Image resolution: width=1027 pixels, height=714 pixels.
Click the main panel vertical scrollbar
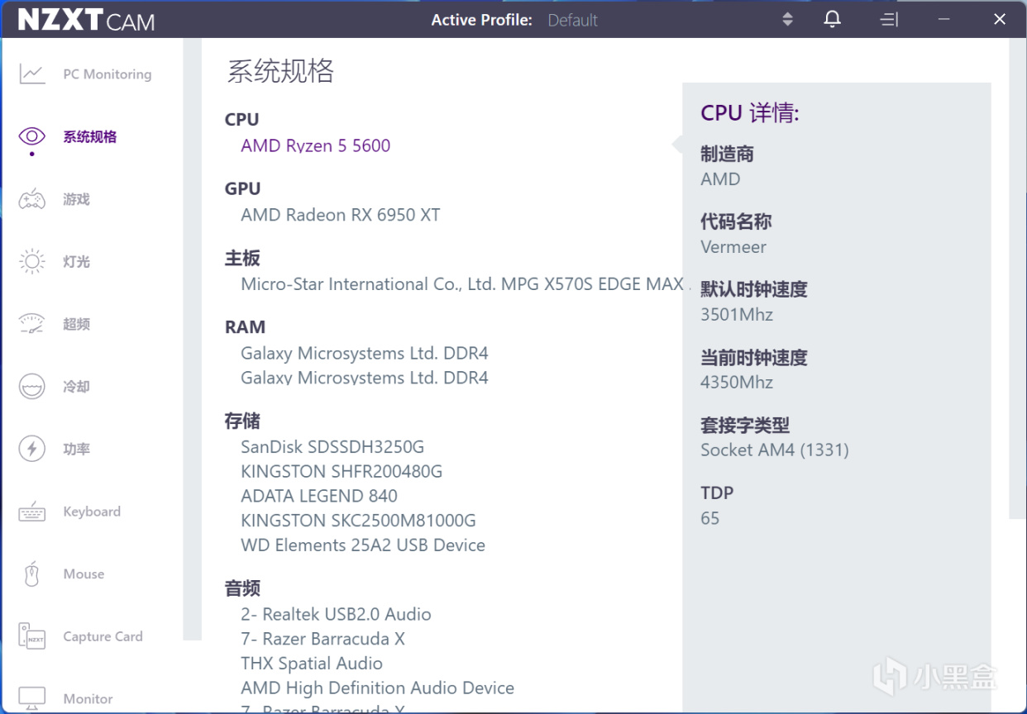click(1018, 278)
